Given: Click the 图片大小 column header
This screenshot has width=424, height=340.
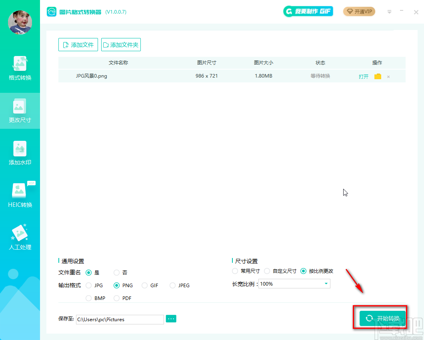Looking at the screenshot, I should 263,63.
